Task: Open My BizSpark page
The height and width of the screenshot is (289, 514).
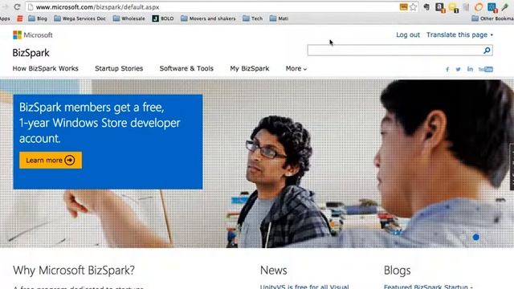Action: pos(250,68)
